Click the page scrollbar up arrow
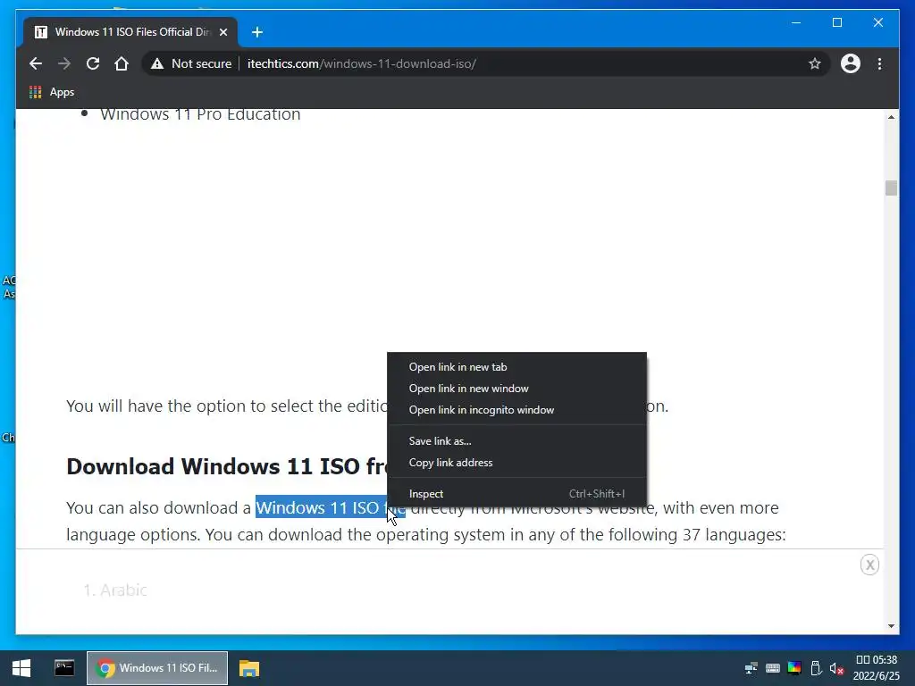 click(x=891, y=117)
